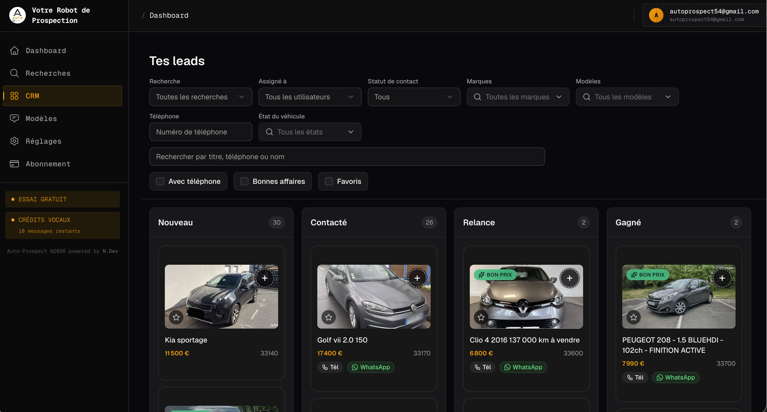Click plus icon on Clio 4 card
This screenshot has width=767, height=412.
(570, 278)
